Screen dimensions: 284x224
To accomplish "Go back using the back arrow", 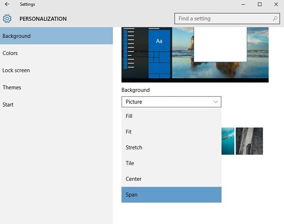I will click(x=7, y=4).
